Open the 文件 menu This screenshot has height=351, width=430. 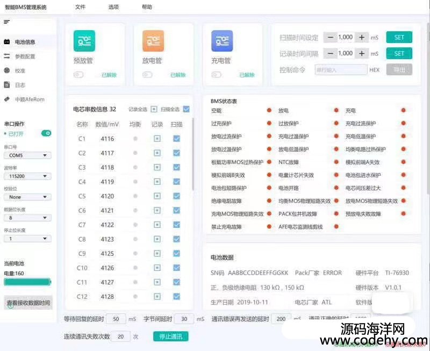coord(80,7)
